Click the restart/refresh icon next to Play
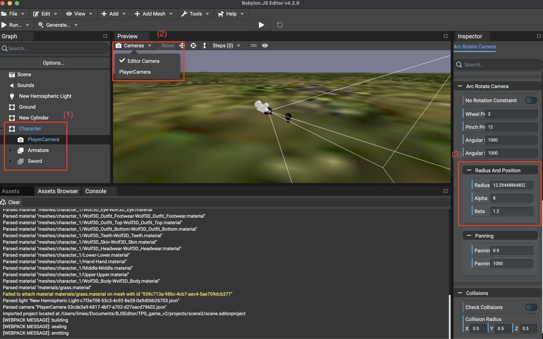The width and height of the screenshot is (543, 339). 279,25
